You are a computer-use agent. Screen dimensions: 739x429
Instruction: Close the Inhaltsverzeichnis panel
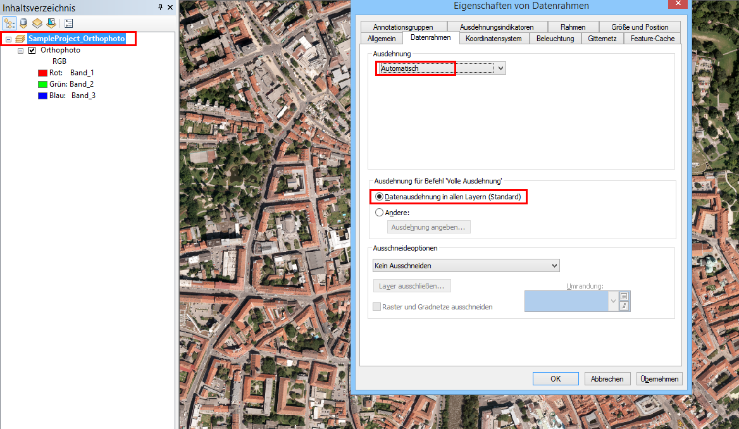[x=169, y=7]
